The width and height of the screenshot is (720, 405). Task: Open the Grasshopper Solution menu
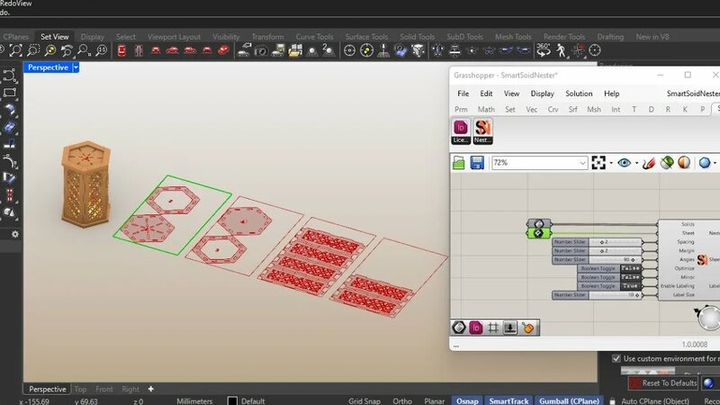[579, 94]
